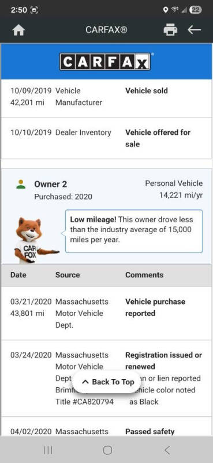Go back using the header arrow icon
Screen dimensions: 213x463
pyautogui.click(x=194, y=30)
